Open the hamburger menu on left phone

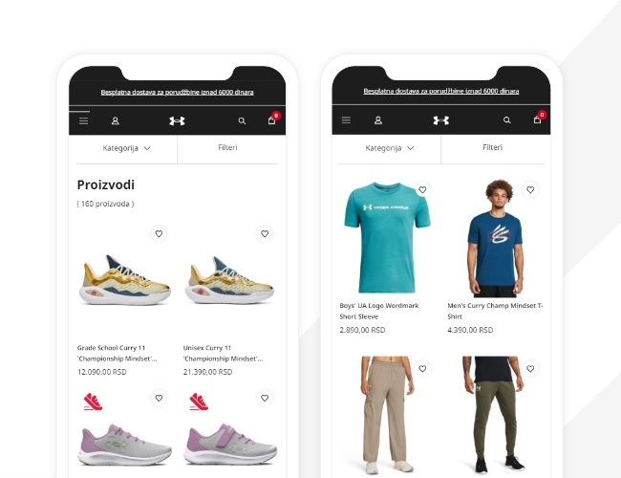coord(83,120)
